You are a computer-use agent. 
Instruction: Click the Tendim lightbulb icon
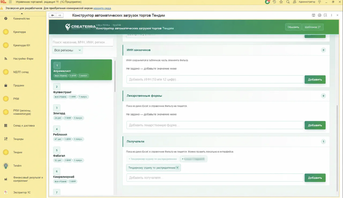point(6,166)
